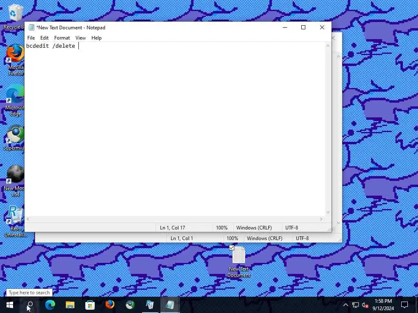Minimize the Notepad window

285,27
